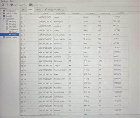This screenshot has height=118, width=140.
Task: Click the sub_region column header
Action: (x=90, y=13)
